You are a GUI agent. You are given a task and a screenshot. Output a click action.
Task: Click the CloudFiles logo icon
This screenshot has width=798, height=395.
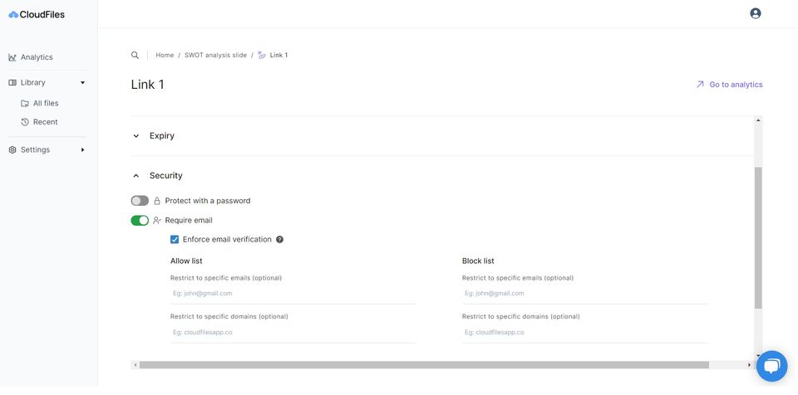[x=13, y=14]
